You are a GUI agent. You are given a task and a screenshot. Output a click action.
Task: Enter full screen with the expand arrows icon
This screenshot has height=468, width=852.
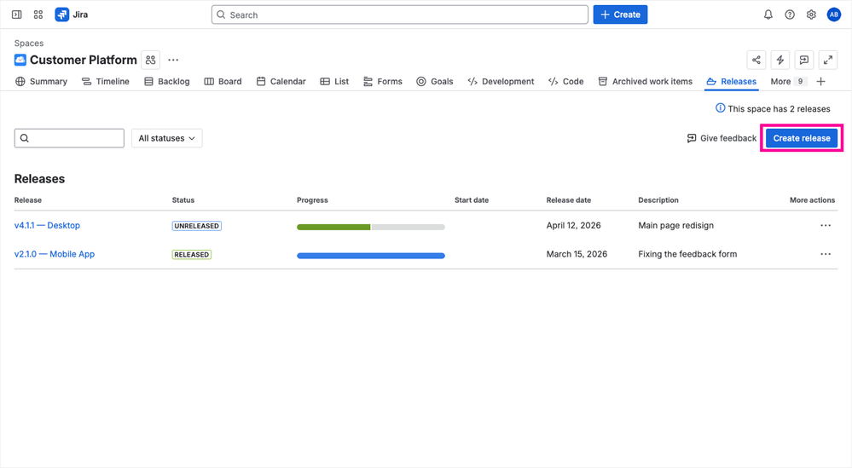[827, 60]
